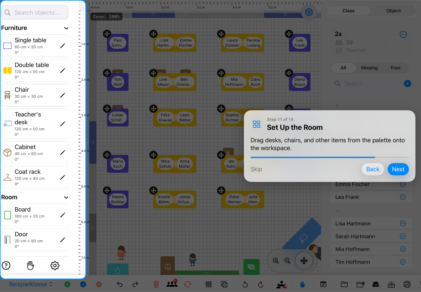This screenshot has width=421, height=292.
Task: Click the undo arrow in bottom toolbar
Action: click(x=120, y=284)
